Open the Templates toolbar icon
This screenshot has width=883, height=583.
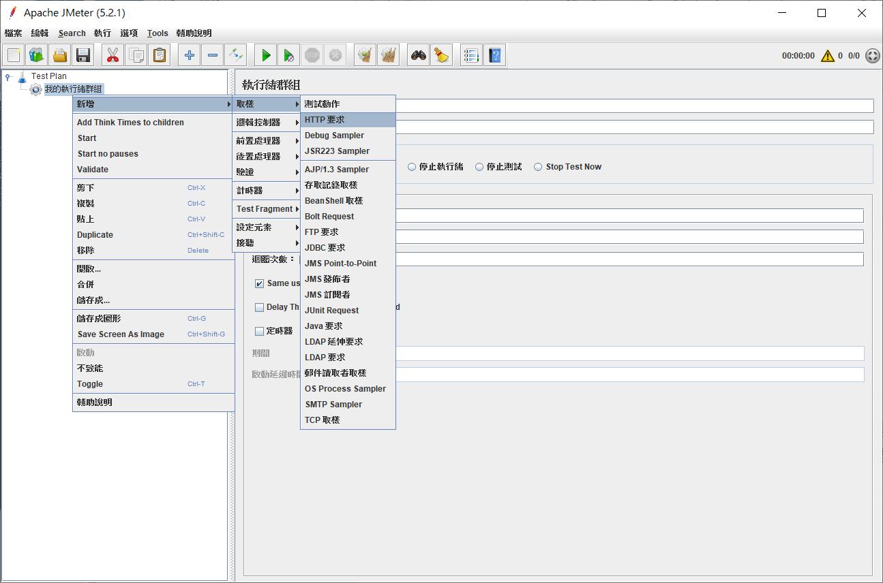click(37, 55)
